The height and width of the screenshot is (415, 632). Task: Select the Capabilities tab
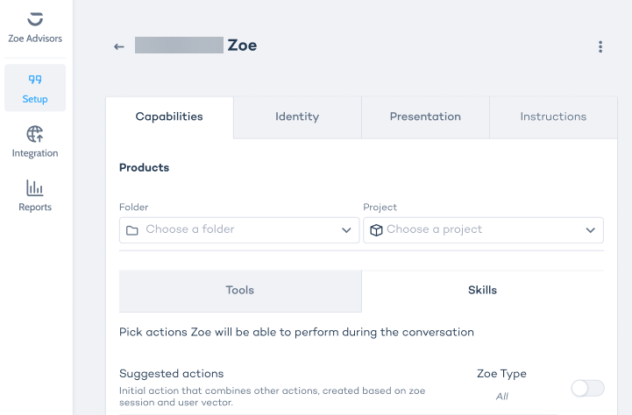[x=169, y=116]
